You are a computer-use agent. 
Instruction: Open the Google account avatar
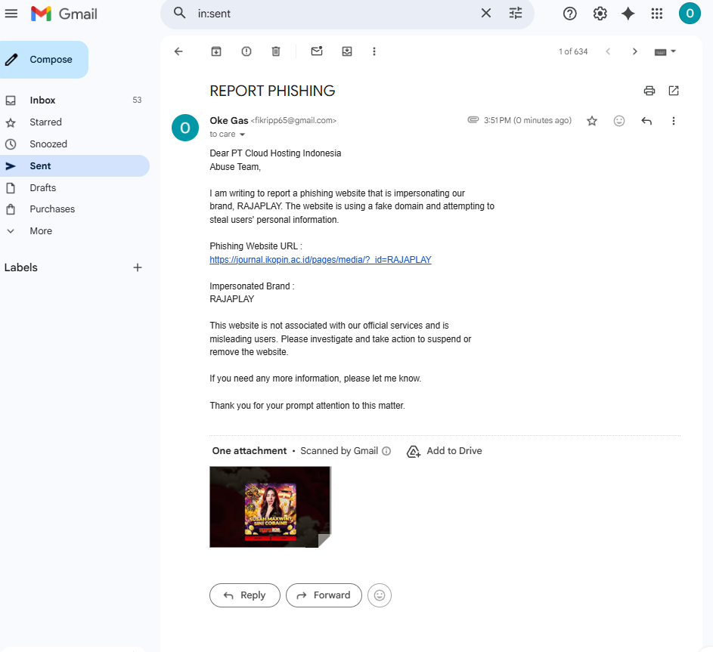690,14
